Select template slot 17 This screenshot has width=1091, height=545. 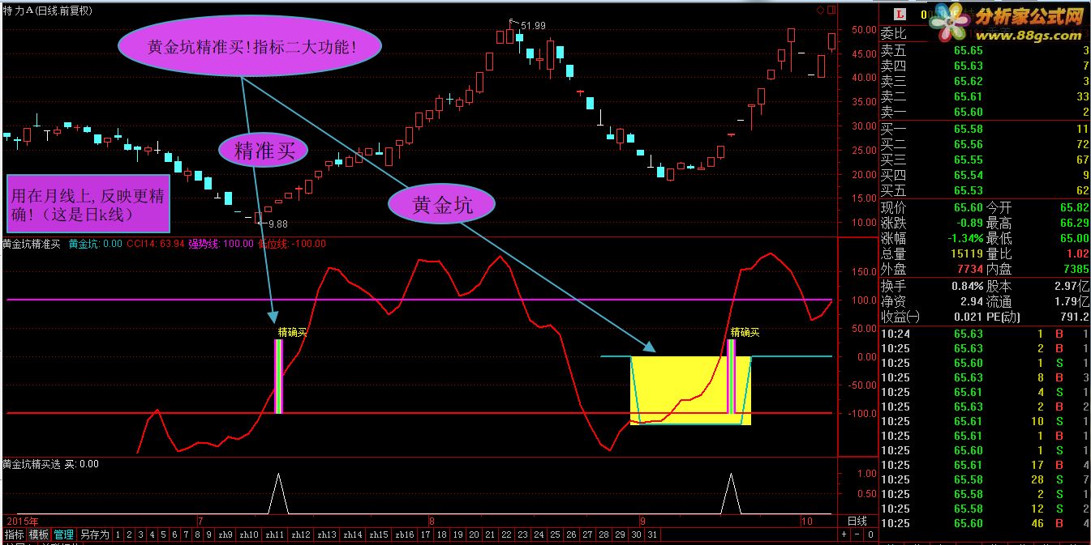tap(425, 534)
